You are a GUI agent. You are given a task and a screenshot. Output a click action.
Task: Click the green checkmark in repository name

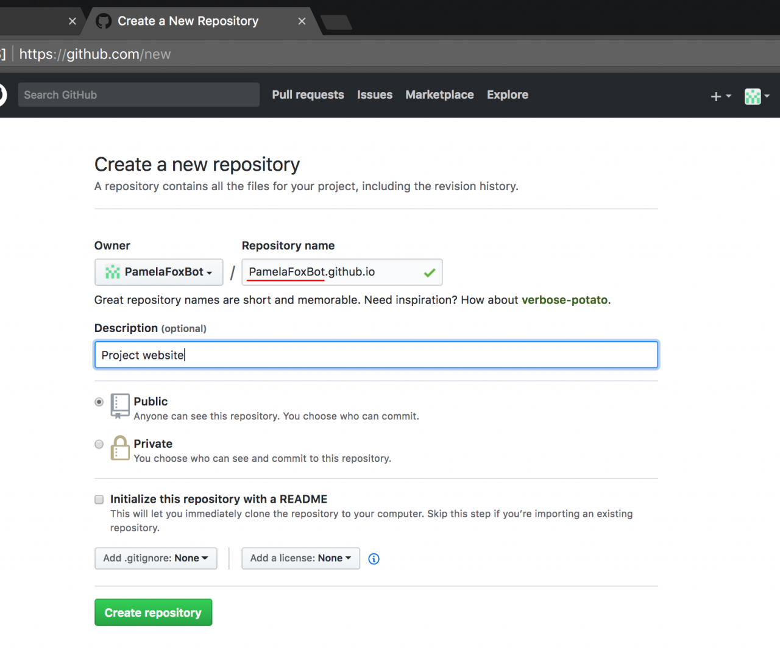pos(430,273)
